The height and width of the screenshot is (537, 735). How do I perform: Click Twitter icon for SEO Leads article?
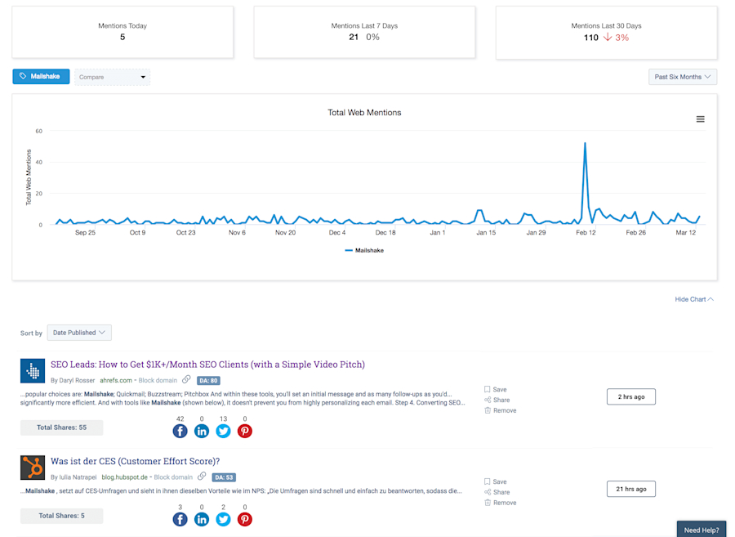(x=223, y=431)
